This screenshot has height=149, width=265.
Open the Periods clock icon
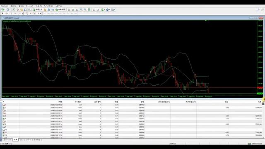(107, 10)
